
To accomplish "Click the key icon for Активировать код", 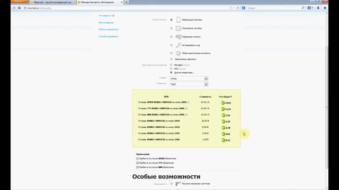I will (x=178, y=45).
